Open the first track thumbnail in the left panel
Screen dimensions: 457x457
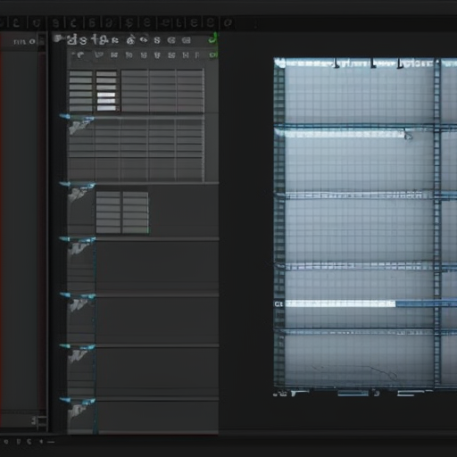[x=79, y=126]
